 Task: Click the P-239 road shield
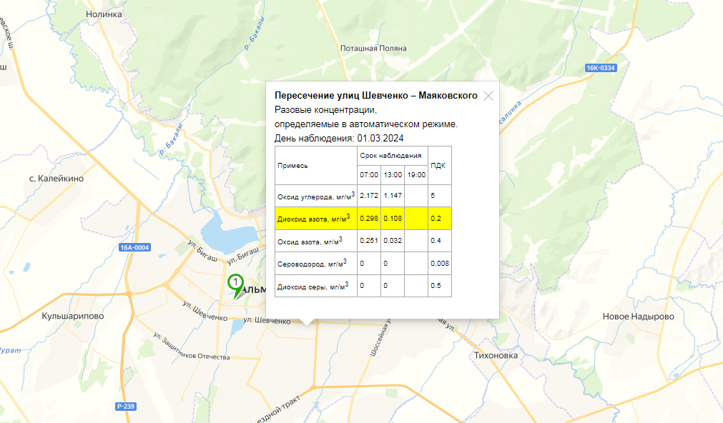[x=125, y=407]
